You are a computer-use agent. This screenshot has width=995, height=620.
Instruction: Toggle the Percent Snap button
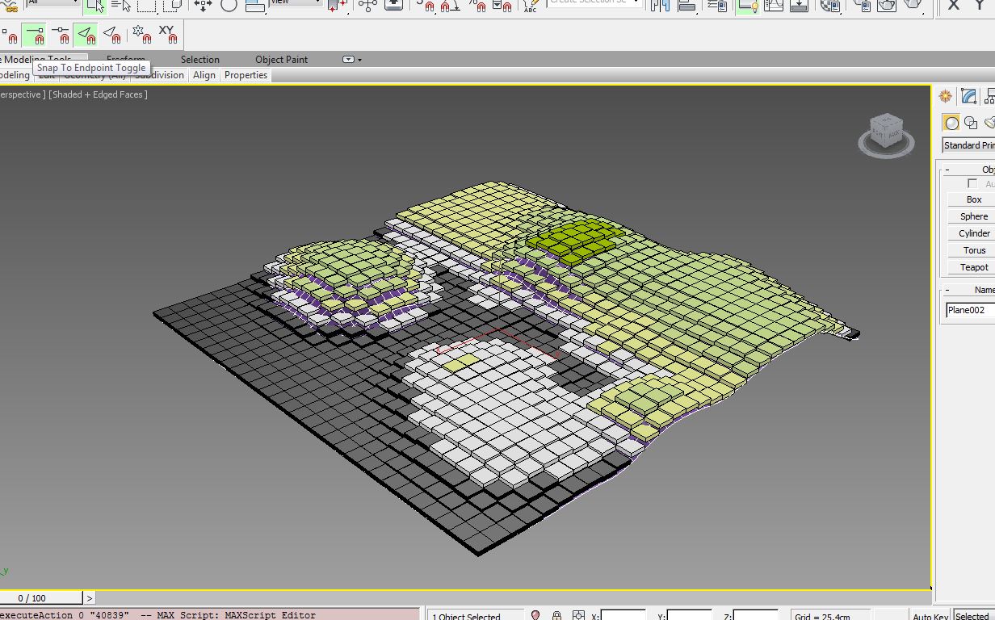click(x=477, y=6)
